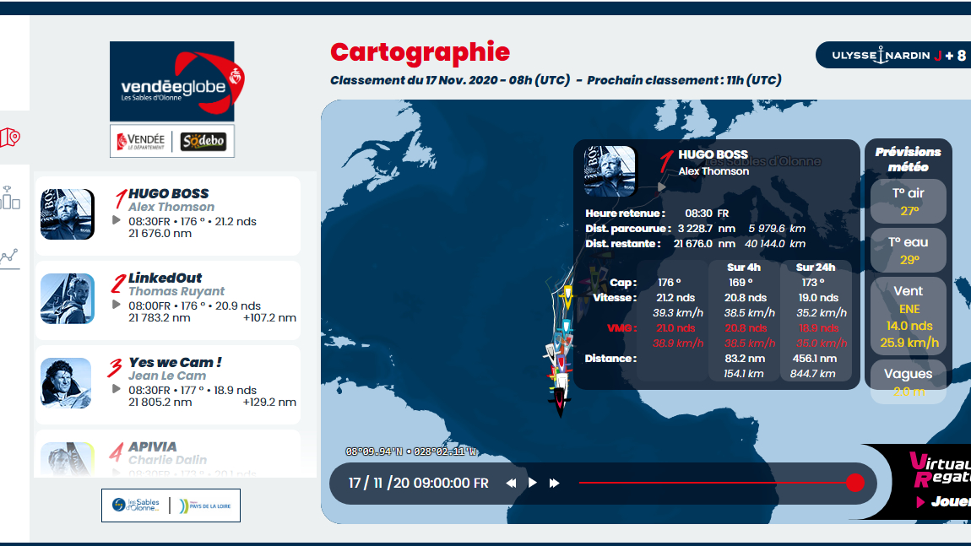Click the +107.2 nm gap on LinkedOut

[x=269, y=317]
